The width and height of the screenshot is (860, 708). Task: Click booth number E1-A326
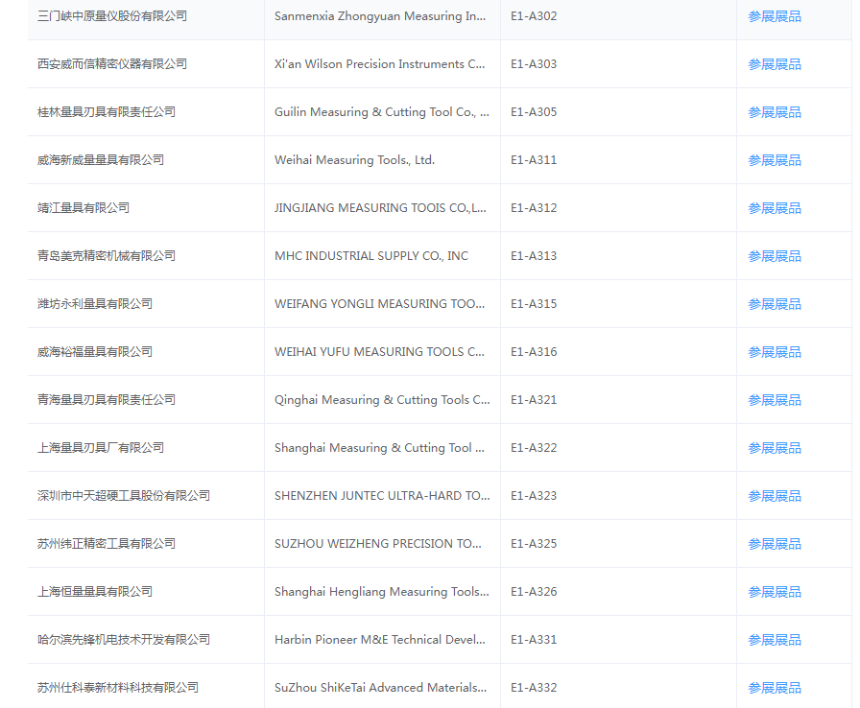click(x=534, y=591)
